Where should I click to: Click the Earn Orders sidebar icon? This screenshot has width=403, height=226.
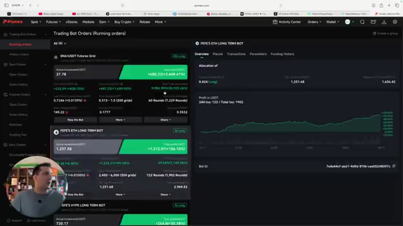(5, 145)
